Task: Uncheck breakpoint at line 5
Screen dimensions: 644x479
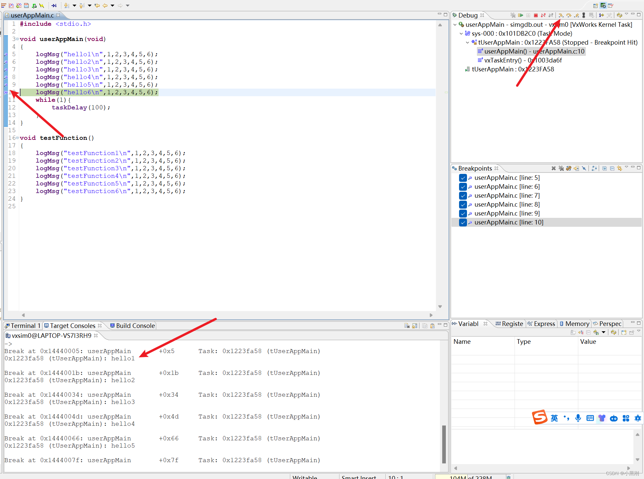Action: click(463, 178)
